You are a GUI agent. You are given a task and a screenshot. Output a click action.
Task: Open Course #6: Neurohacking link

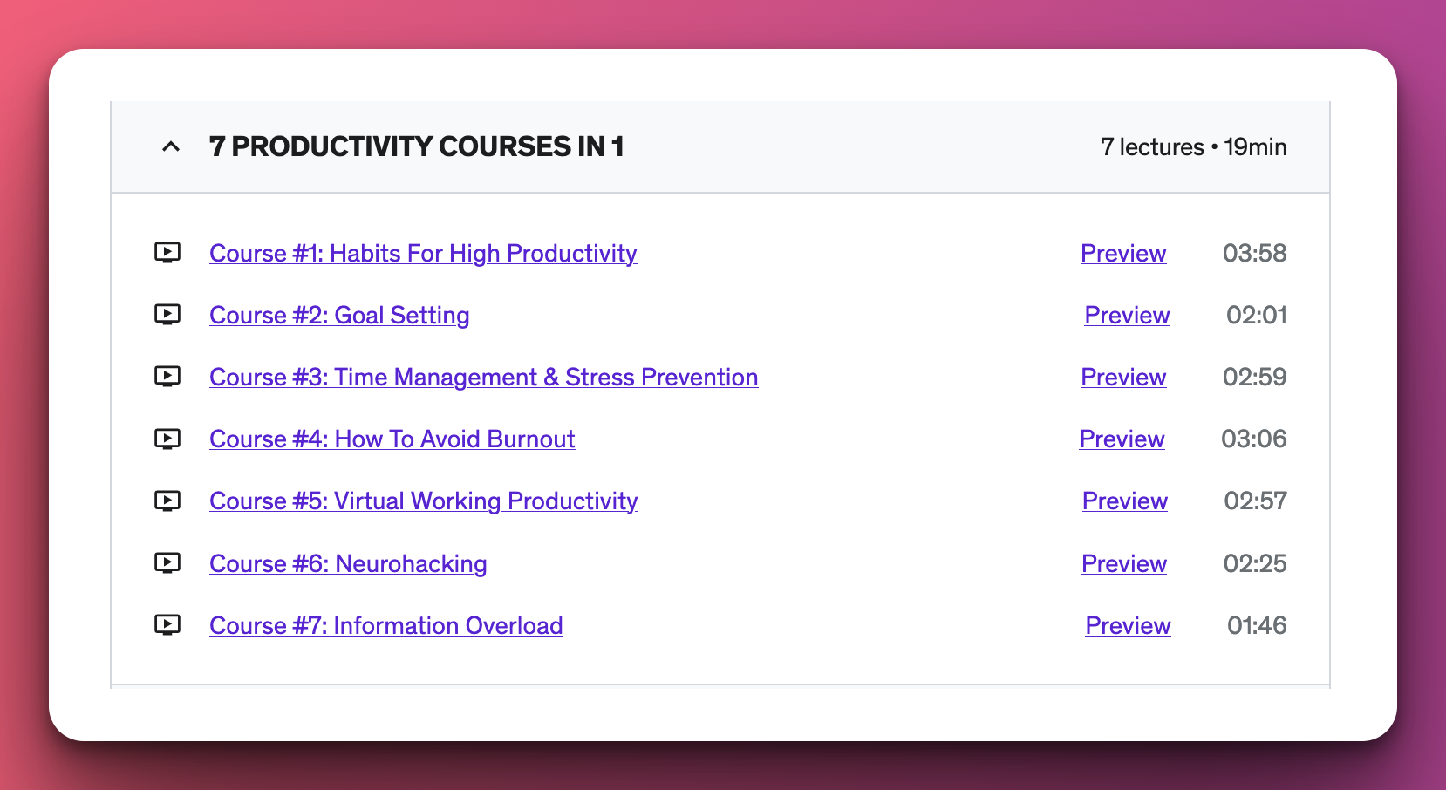click(x=348, y=564)
